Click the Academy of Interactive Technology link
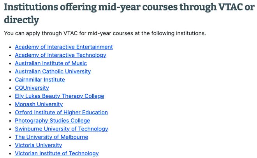This screenshot has height=158, width=257. [60, 55]
